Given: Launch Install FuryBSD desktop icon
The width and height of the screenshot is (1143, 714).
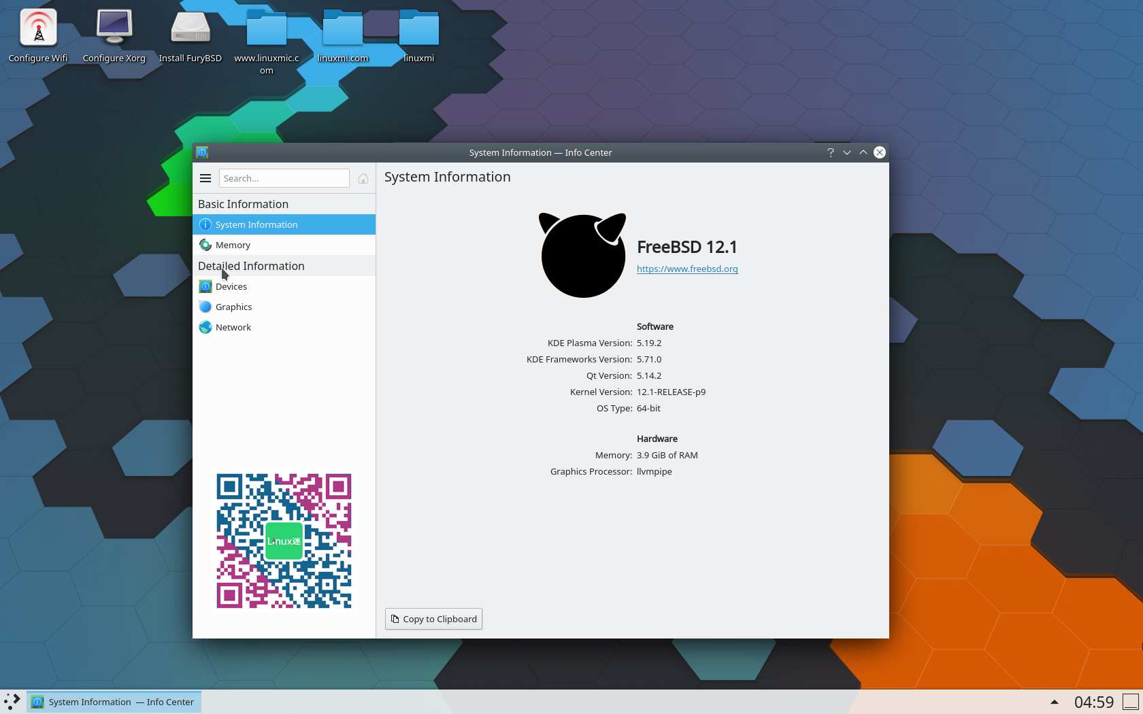Looking at the screenshot, I should (190, 35).
